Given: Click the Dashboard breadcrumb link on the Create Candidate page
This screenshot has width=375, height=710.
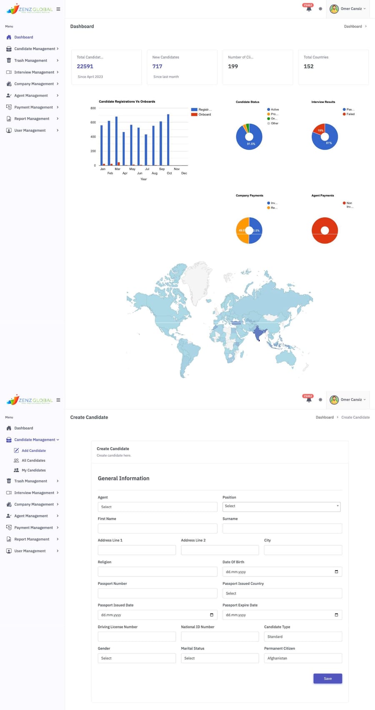Looking at the screenshot, I should tap(325, 417).
